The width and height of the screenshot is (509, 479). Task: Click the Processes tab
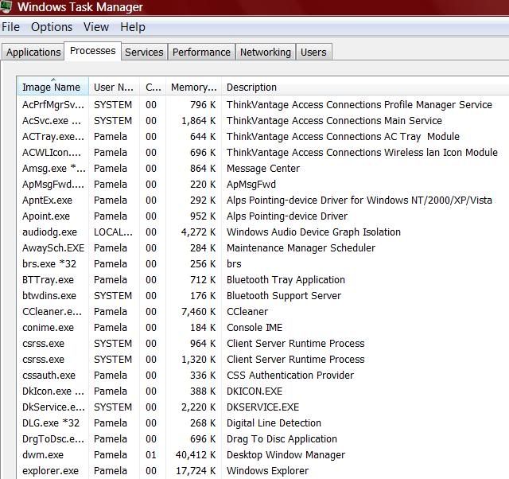pos(92,51)
